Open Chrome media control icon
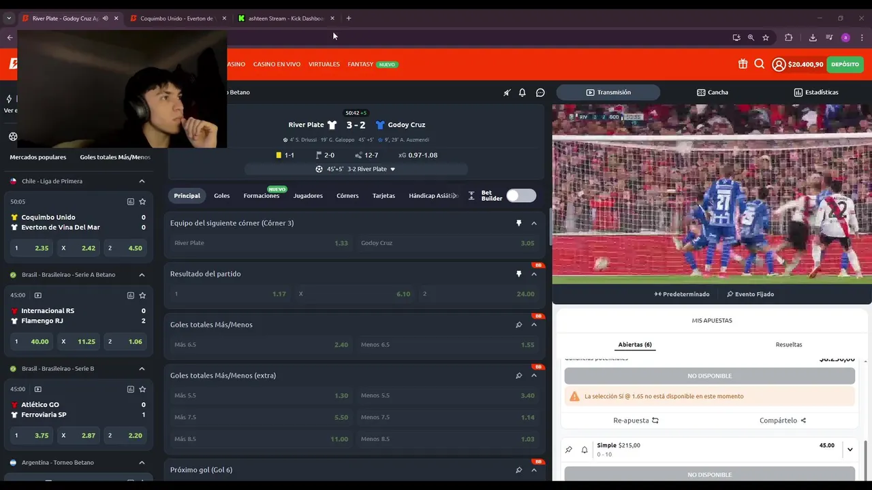The width and height of the screenshot is (872, 490). pos(829,37)
